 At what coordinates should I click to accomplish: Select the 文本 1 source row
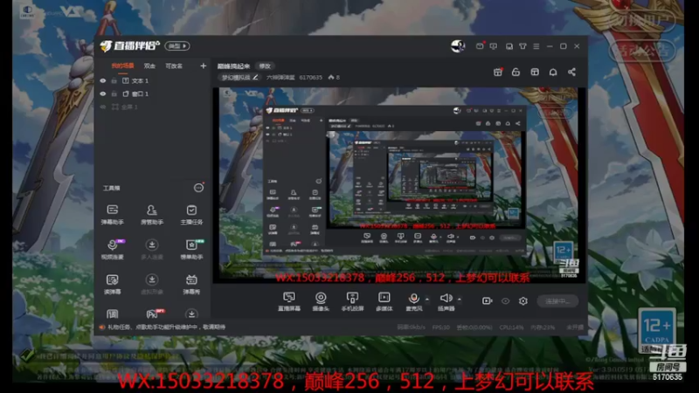(152, 80)
